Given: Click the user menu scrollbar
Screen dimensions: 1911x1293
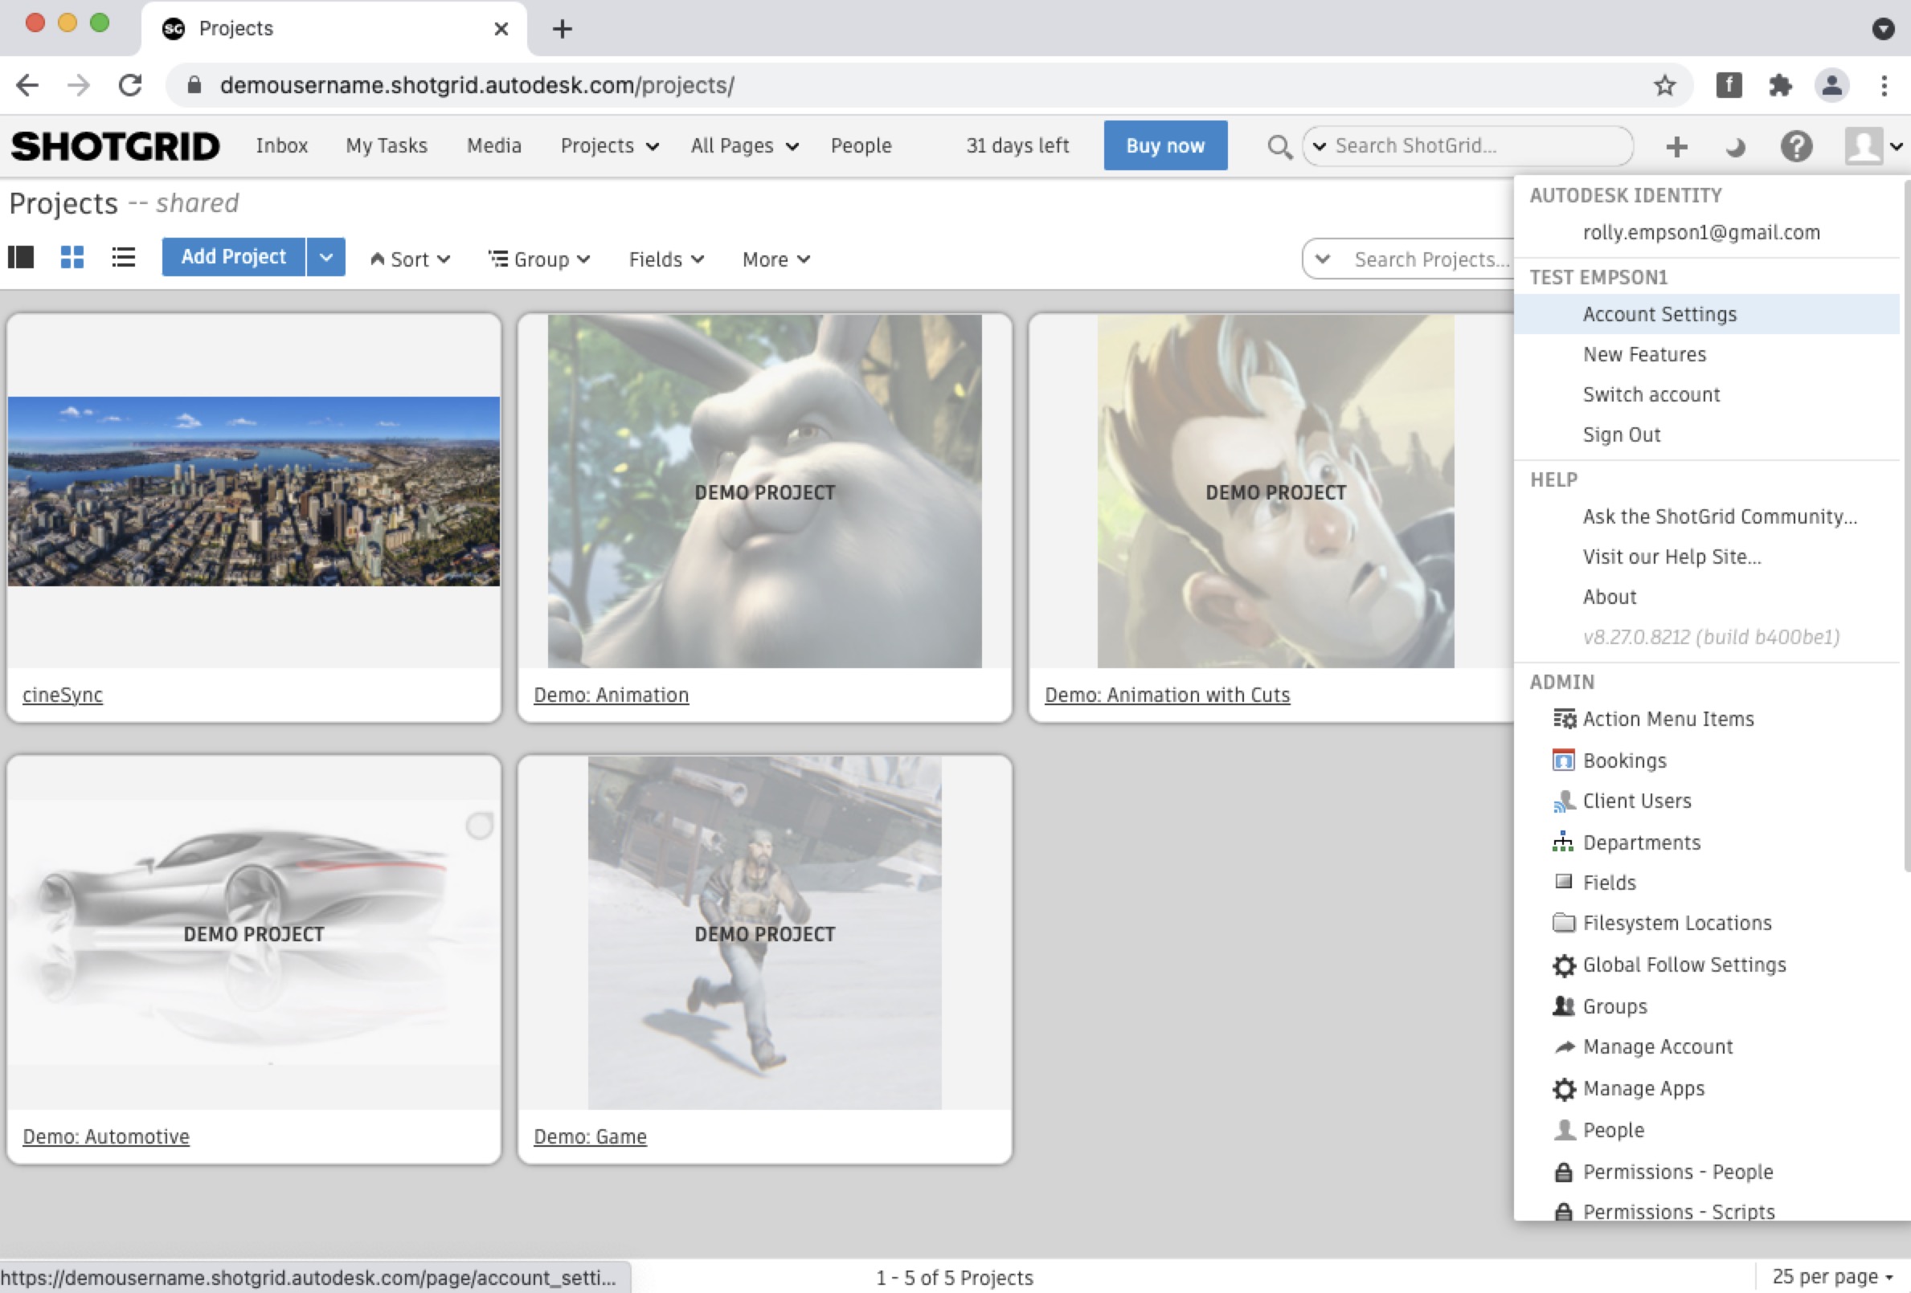Looking at the screenshot, I should [1905, 526].
